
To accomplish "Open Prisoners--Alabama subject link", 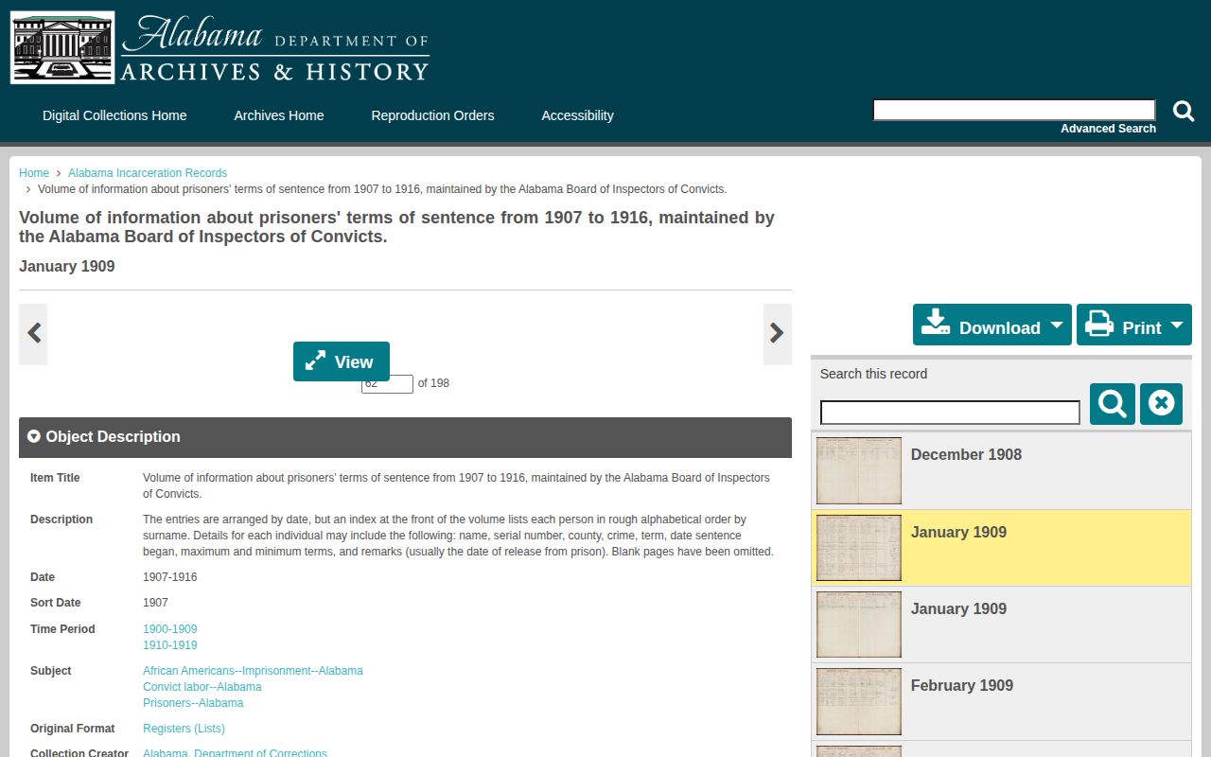I will point(193,703).
